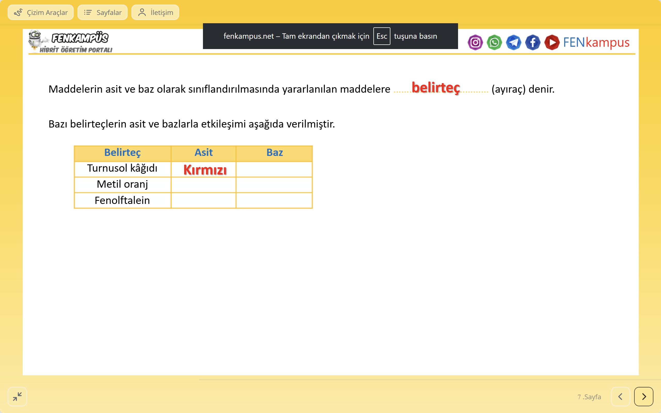Screen dimensions: 661x413
Task: Click the red belirteç answer in the sentence
Action: [436, 88]
